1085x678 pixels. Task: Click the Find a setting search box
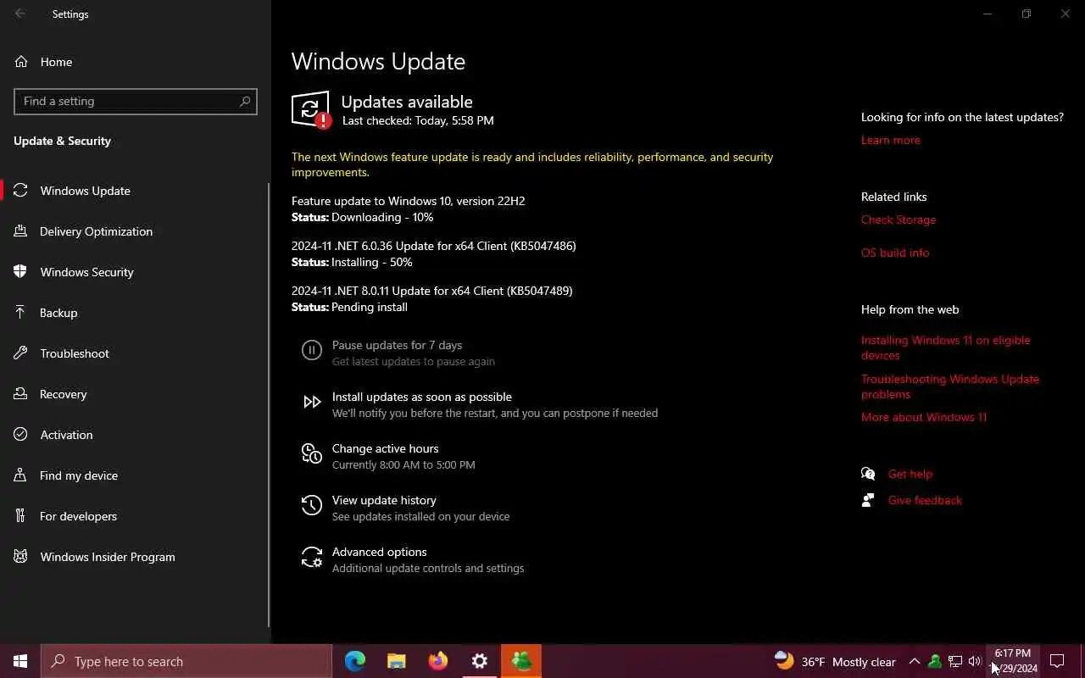tap(136, 101)
